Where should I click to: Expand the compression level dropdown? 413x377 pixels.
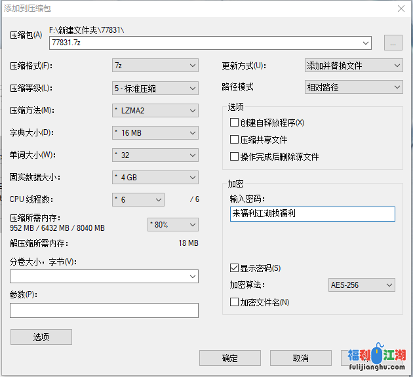pyautogui.click(x=155, y=88)
